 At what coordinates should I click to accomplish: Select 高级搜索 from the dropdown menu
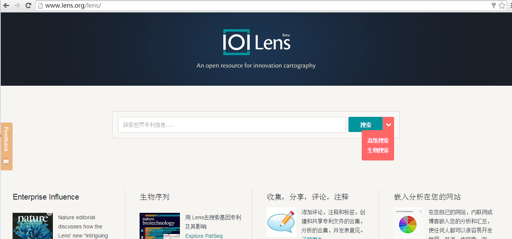tap(378, 141)
